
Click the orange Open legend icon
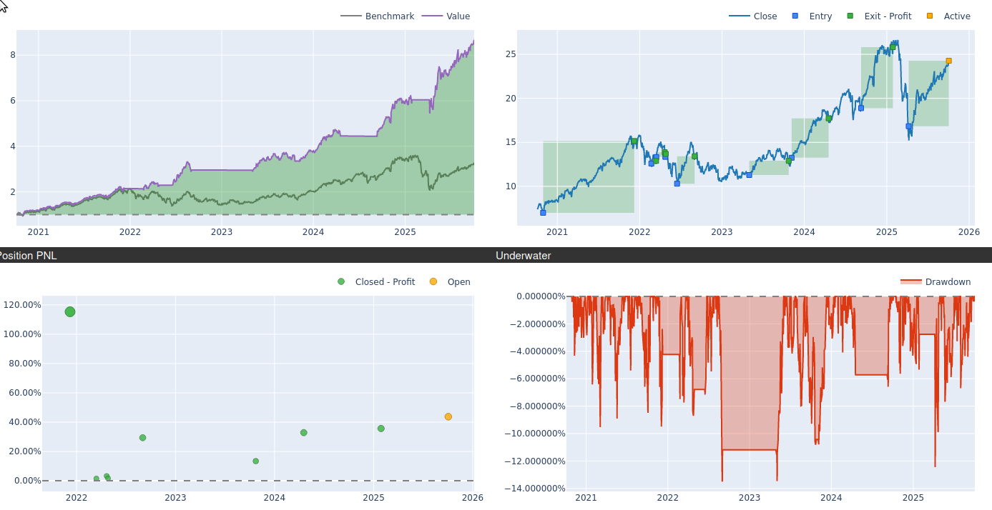(x=433, y=282)
